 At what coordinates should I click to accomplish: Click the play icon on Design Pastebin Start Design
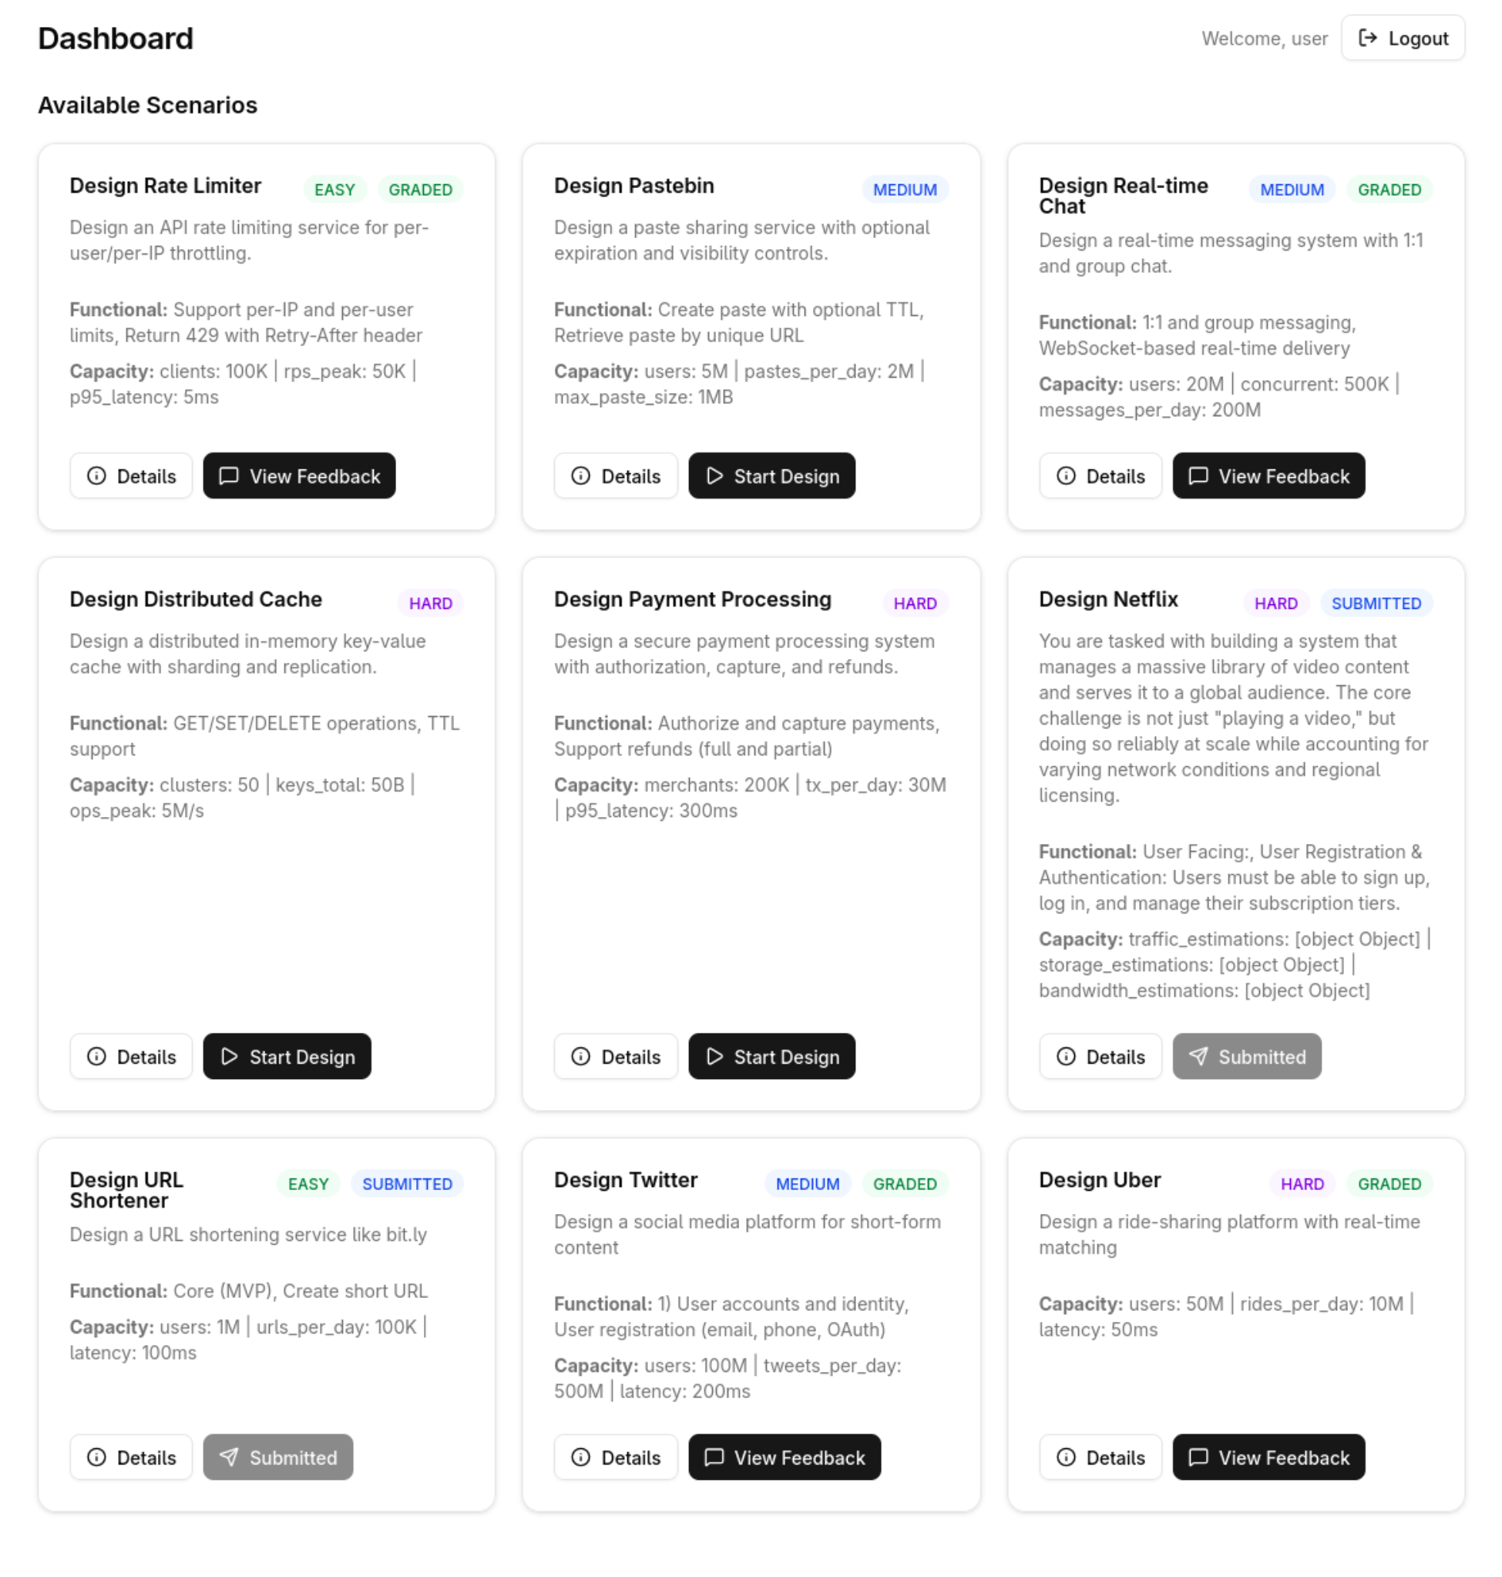pos(715,476)
